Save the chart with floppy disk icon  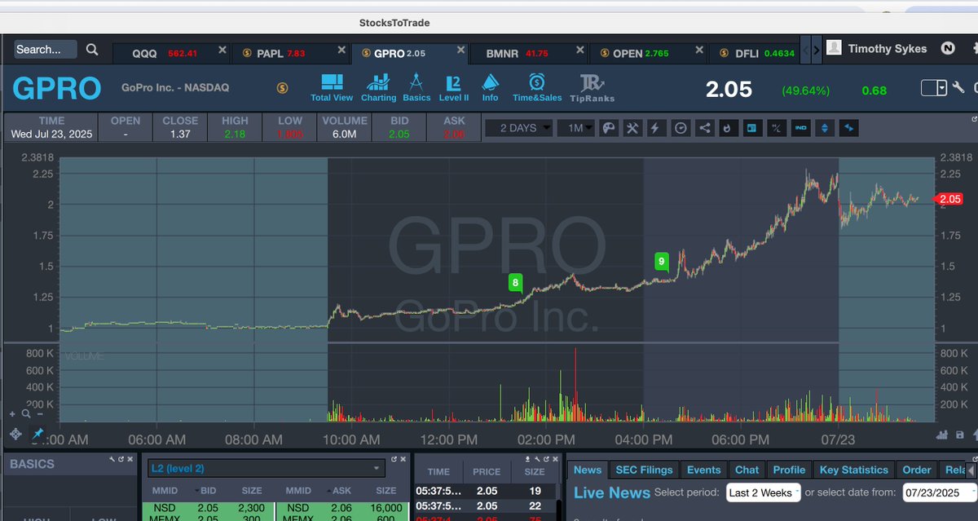pyautogui.click(x=960, y=435)
